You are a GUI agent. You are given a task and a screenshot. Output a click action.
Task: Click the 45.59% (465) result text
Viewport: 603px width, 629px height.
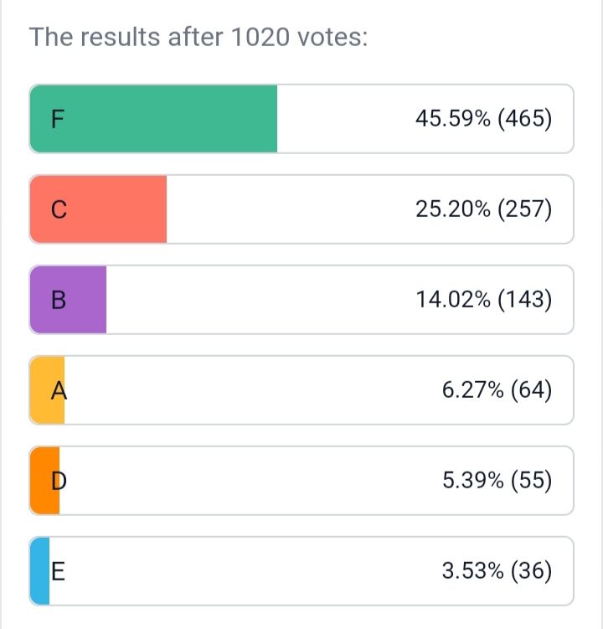click(x=483, y=119)
